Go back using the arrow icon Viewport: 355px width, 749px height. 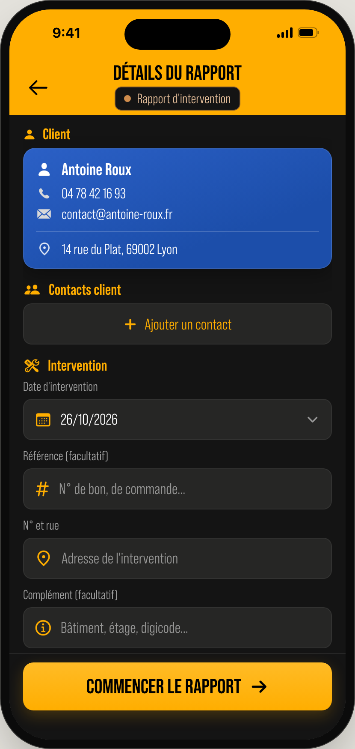[x=38, y=88]
